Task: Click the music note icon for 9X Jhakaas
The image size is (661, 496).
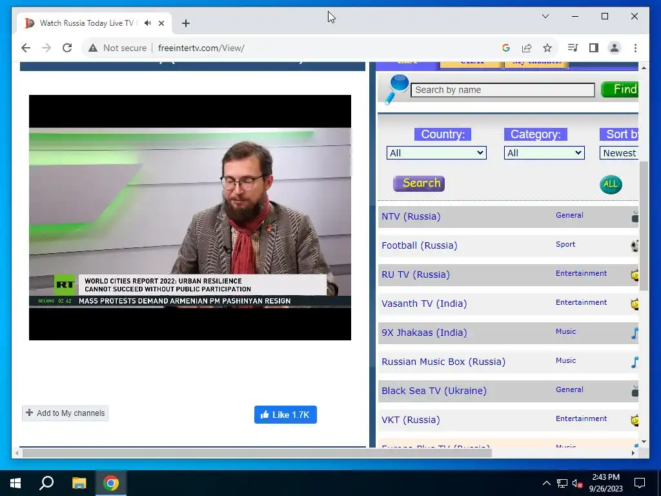Action: coord(635,333)
